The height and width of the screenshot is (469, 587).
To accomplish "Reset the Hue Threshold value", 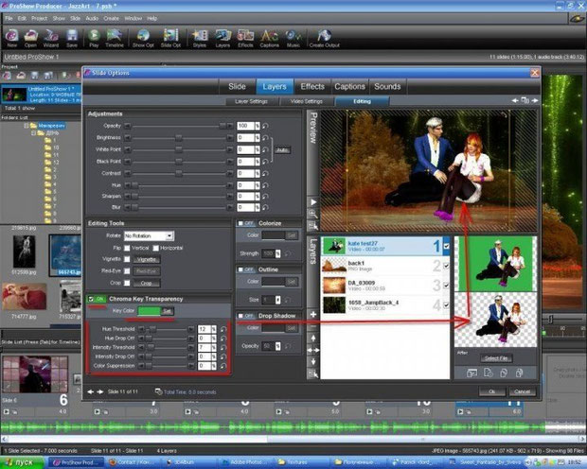I will point(223,329).
